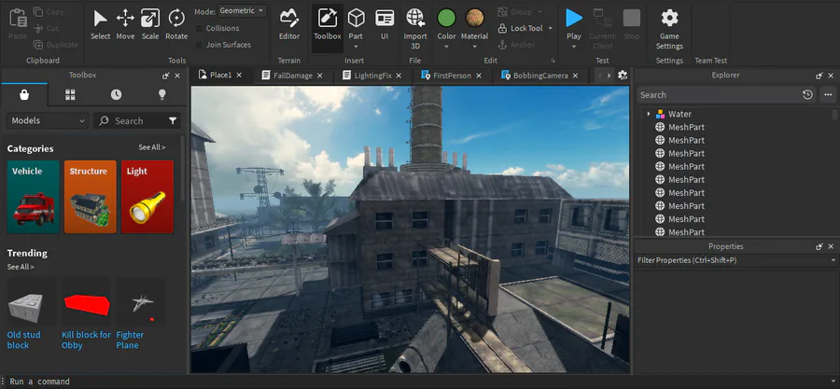The image size is (840, 389).
Task: Open Filter Properties dropdown arrow
Action: pyautogui.click(x=833, y=260)
